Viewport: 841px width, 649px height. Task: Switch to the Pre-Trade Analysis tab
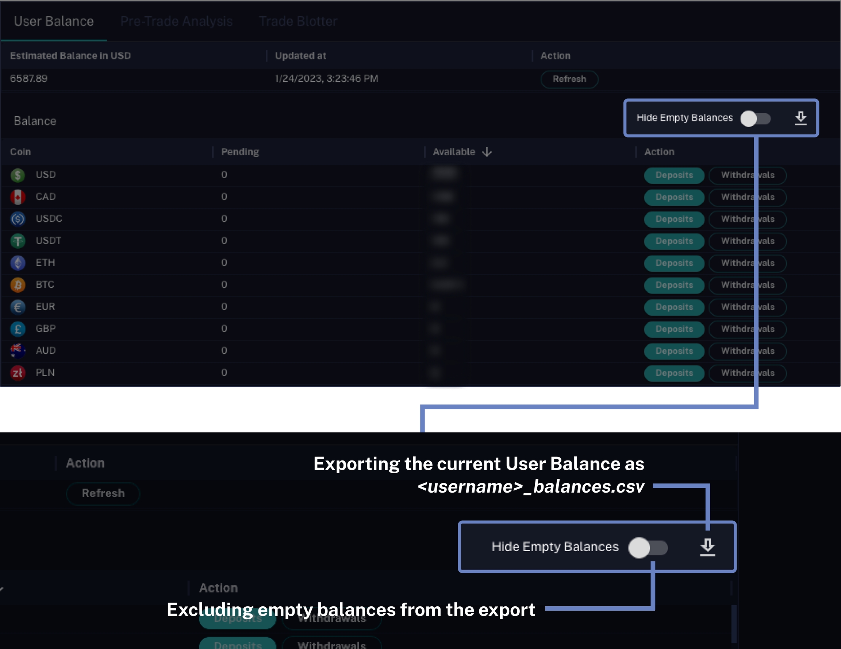176,21
